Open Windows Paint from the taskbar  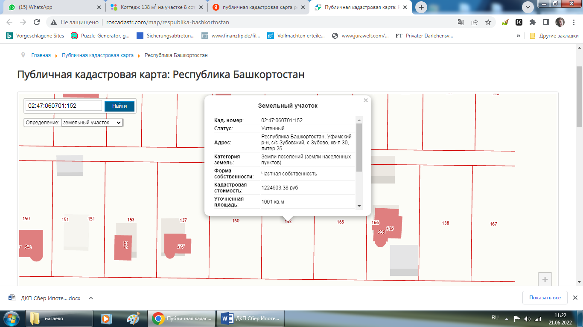[133, 318]
